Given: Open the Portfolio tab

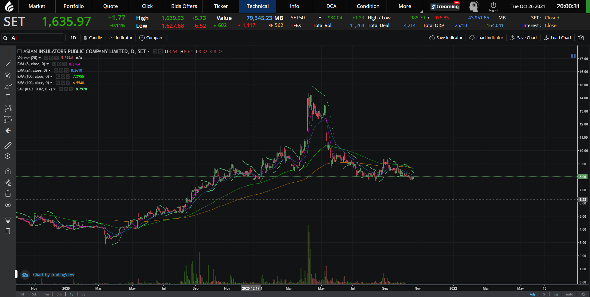Looking at the screenshot, I should pyautogui.click(x=74, y=6).
